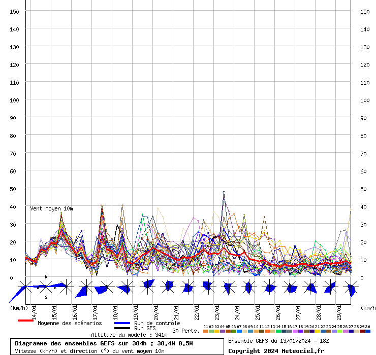Viewport: 376px width, 355px height.
Task: Click the wind rose above the 23/01 label
Action: click(x=228, y=288)
